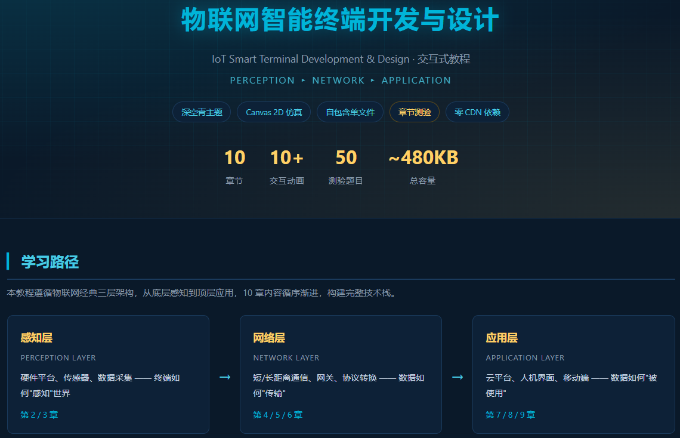
Task: Click the 零 CDN 依赖 tag
Action: point(477,112)
